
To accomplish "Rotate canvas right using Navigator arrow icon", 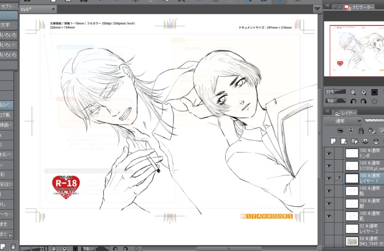I will pyautogui.click(x=364, y=101).
